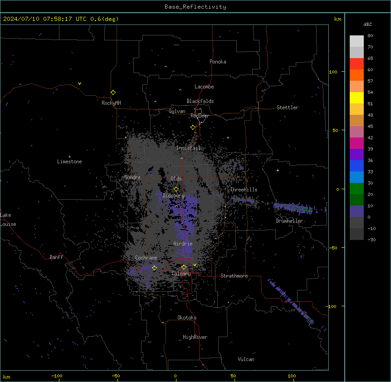Screen dimensions: 391x382
Task: Click the 0 km mark on bottom axis
Action: (175, 376)
